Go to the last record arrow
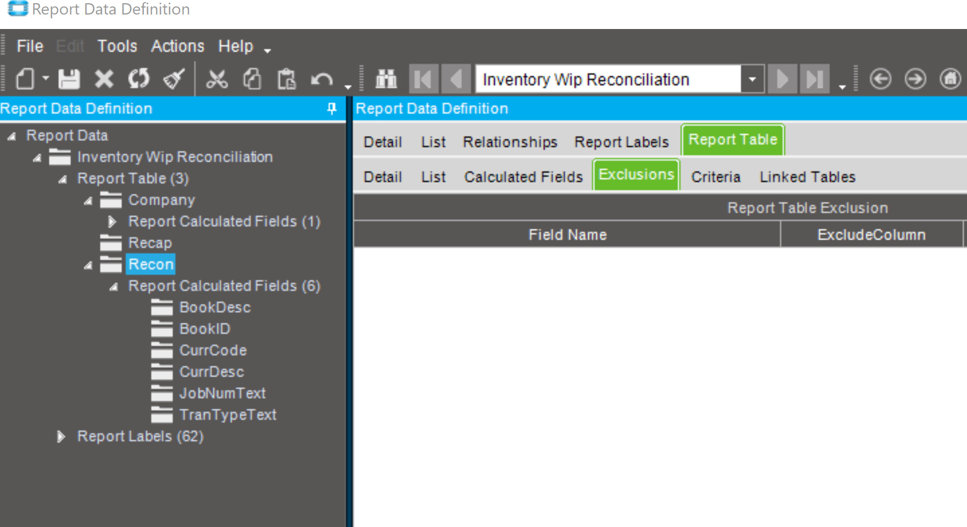This screenshot has width=967, height=527. [x=814, y=80]
